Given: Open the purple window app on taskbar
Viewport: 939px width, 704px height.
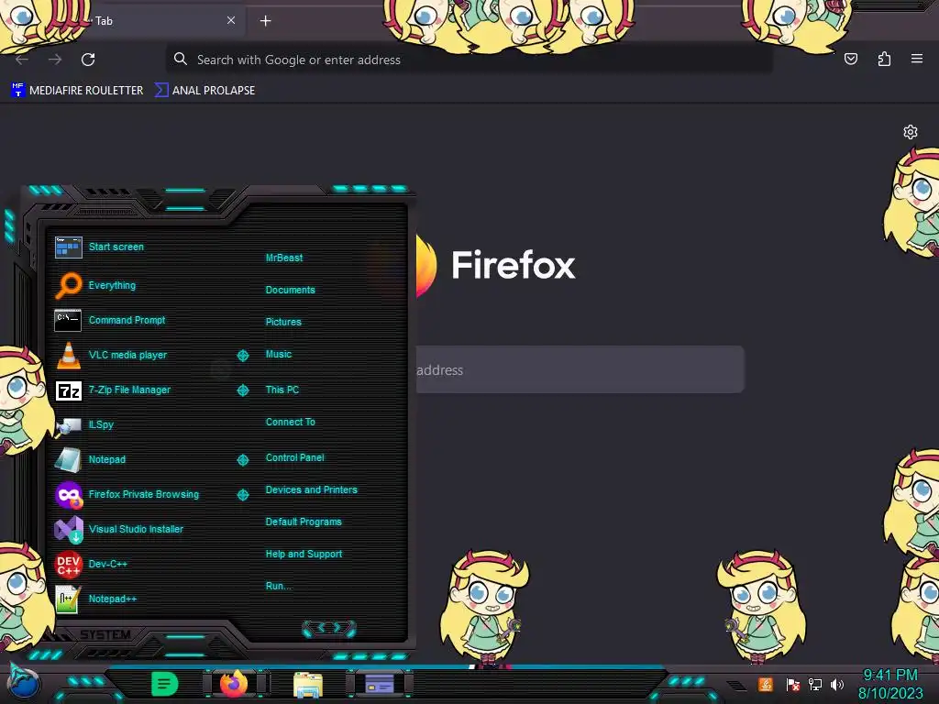Looking at the screenshot, I should [x=379, y=684].
